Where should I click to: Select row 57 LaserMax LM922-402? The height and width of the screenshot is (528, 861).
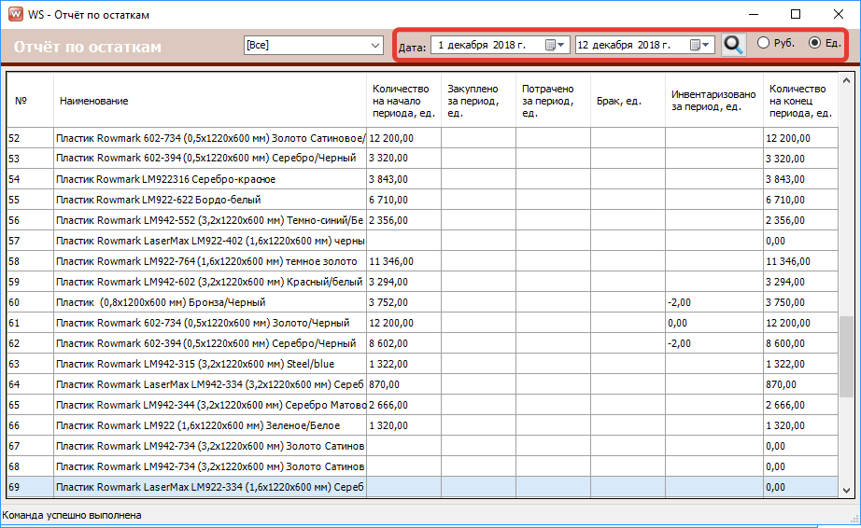coord(423,241)
